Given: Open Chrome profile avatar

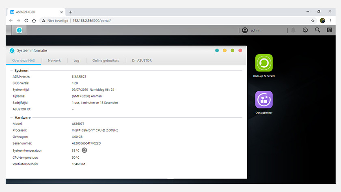Looking at the screenshot, I should [322, 21].
